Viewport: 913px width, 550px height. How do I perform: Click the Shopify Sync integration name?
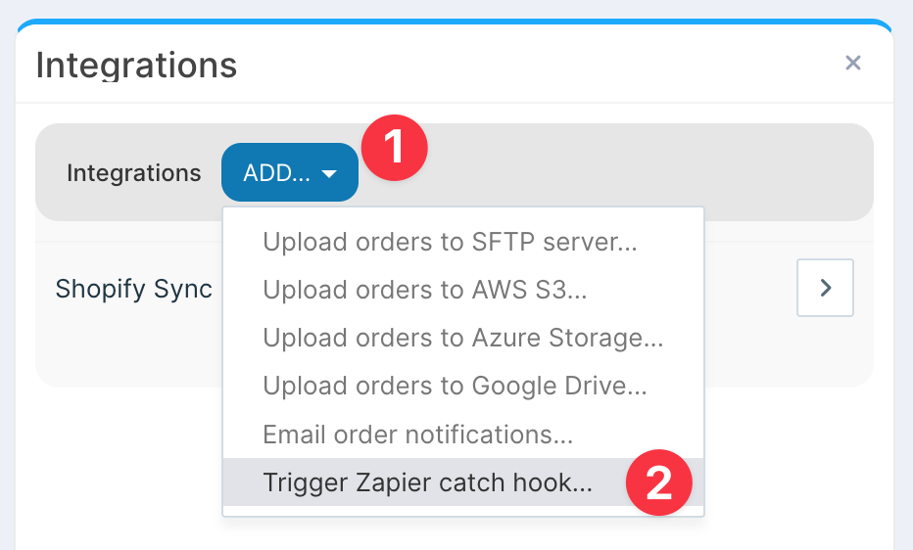(x=133, y=289)
